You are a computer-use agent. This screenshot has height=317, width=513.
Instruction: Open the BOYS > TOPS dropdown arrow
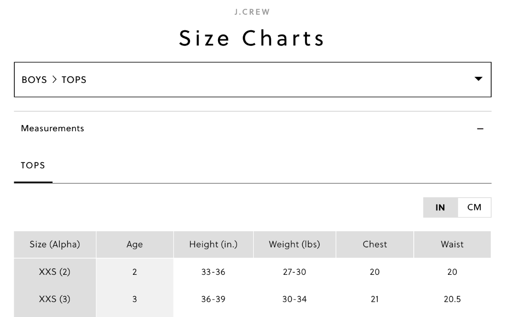pyautogui.click(x=478, y=79)
